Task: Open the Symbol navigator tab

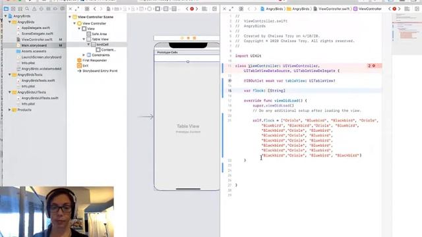Action: [20, 9]
